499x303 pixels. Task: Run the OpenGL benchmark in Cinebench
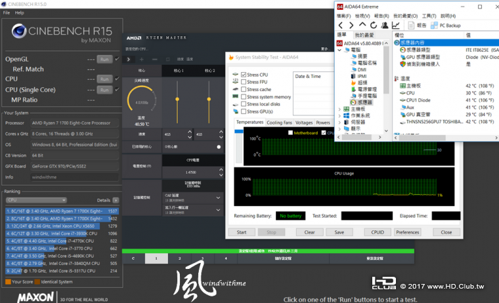[x=104, y=59]
